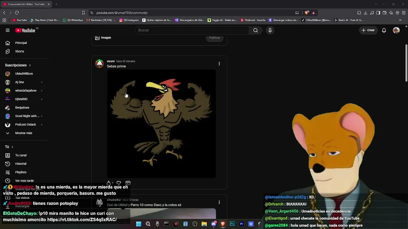Open options menu on elsanti's post
The width and height of the screenshot is (408, 229).
pyautogui.click(x=219, y=64)
